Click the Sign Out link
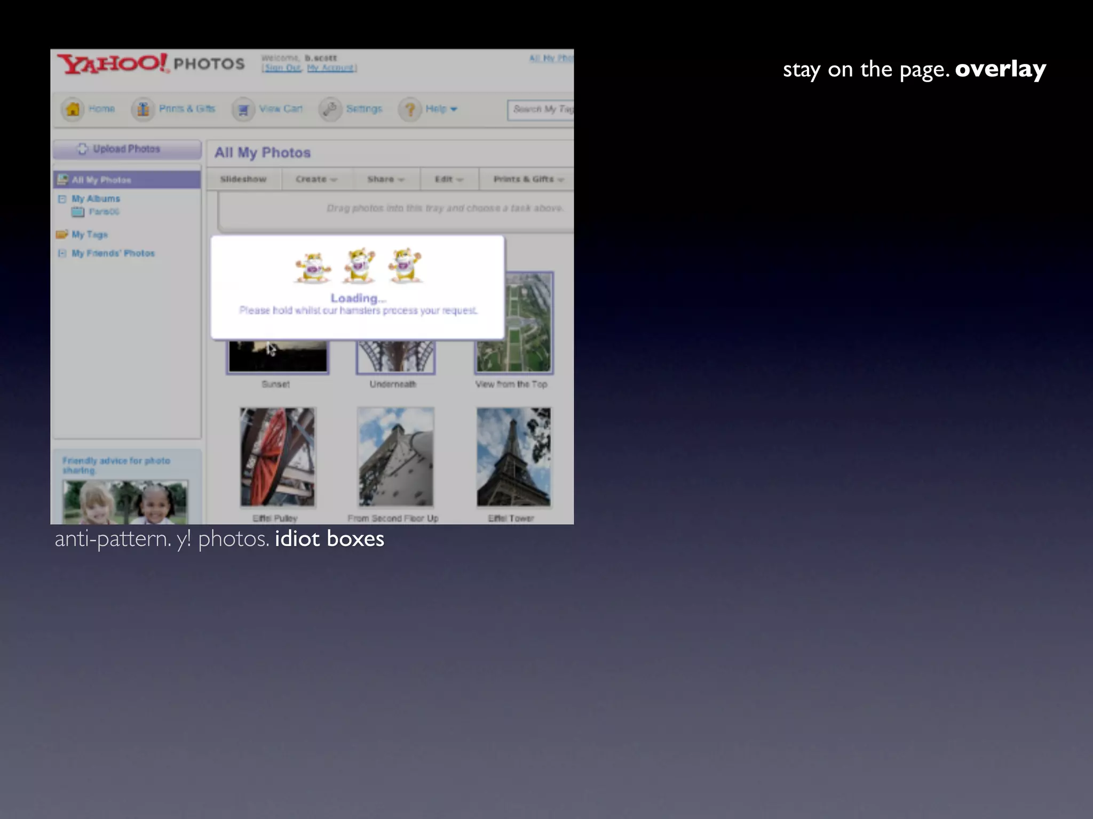 pos(282,68)
